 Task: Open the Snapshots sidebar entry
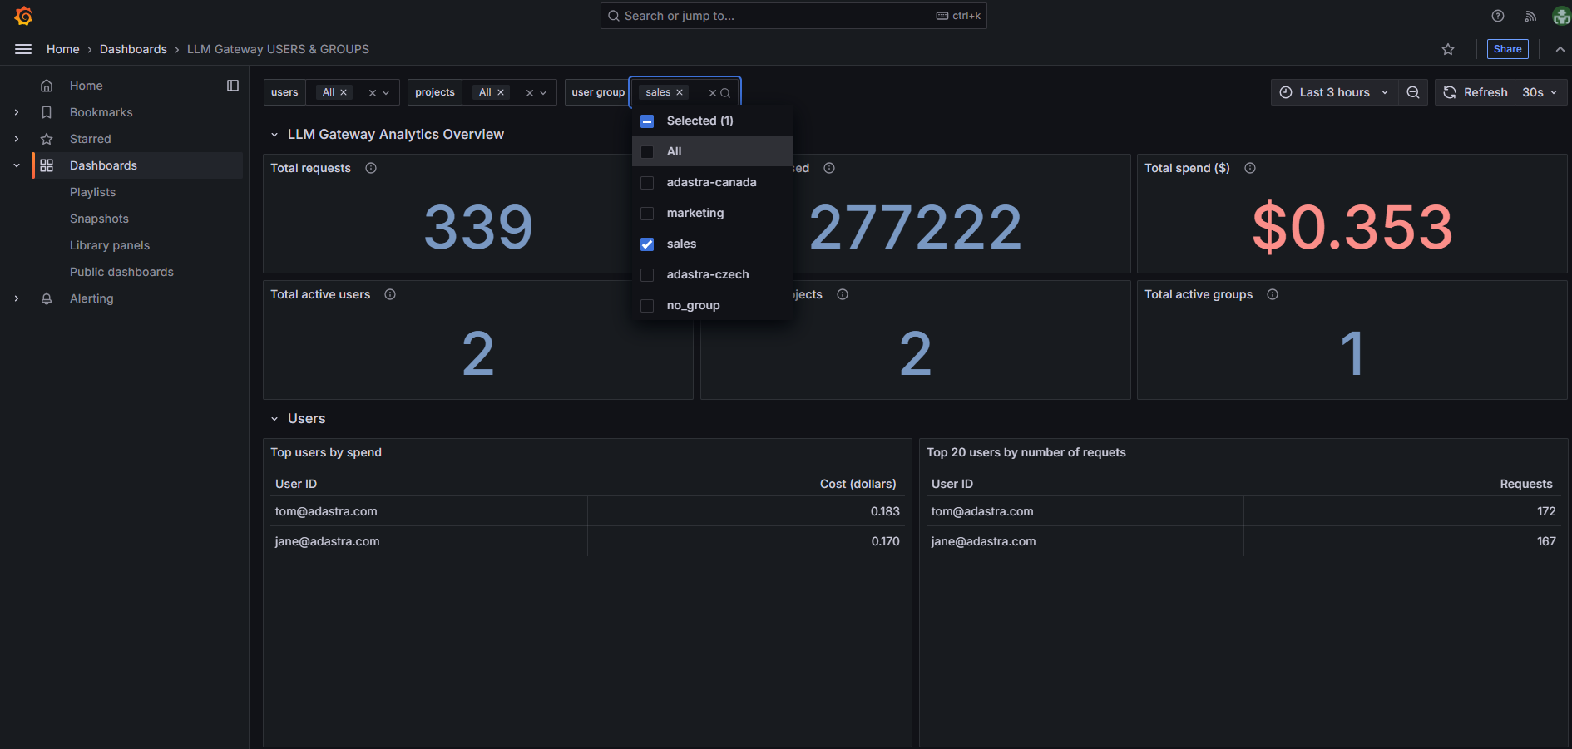99,218
